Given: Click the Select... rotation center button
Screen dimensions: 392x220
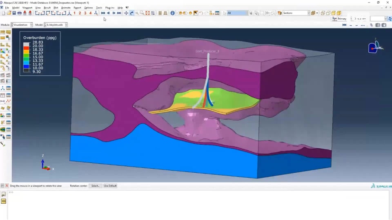Looking at the screenshot, I should pos(95,186).
